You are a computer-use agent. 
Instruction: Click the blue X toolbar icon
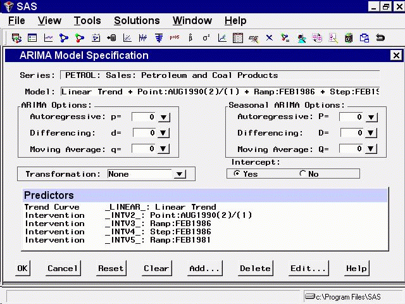click(x=270, y=38)
